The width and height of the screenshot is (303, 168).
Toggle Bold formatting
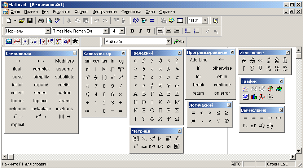(x=132, y=31)
